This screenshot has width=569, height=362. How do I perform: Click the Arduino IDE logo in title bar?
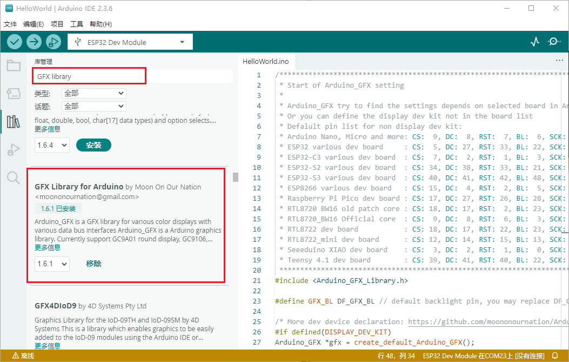pos(9,8)
